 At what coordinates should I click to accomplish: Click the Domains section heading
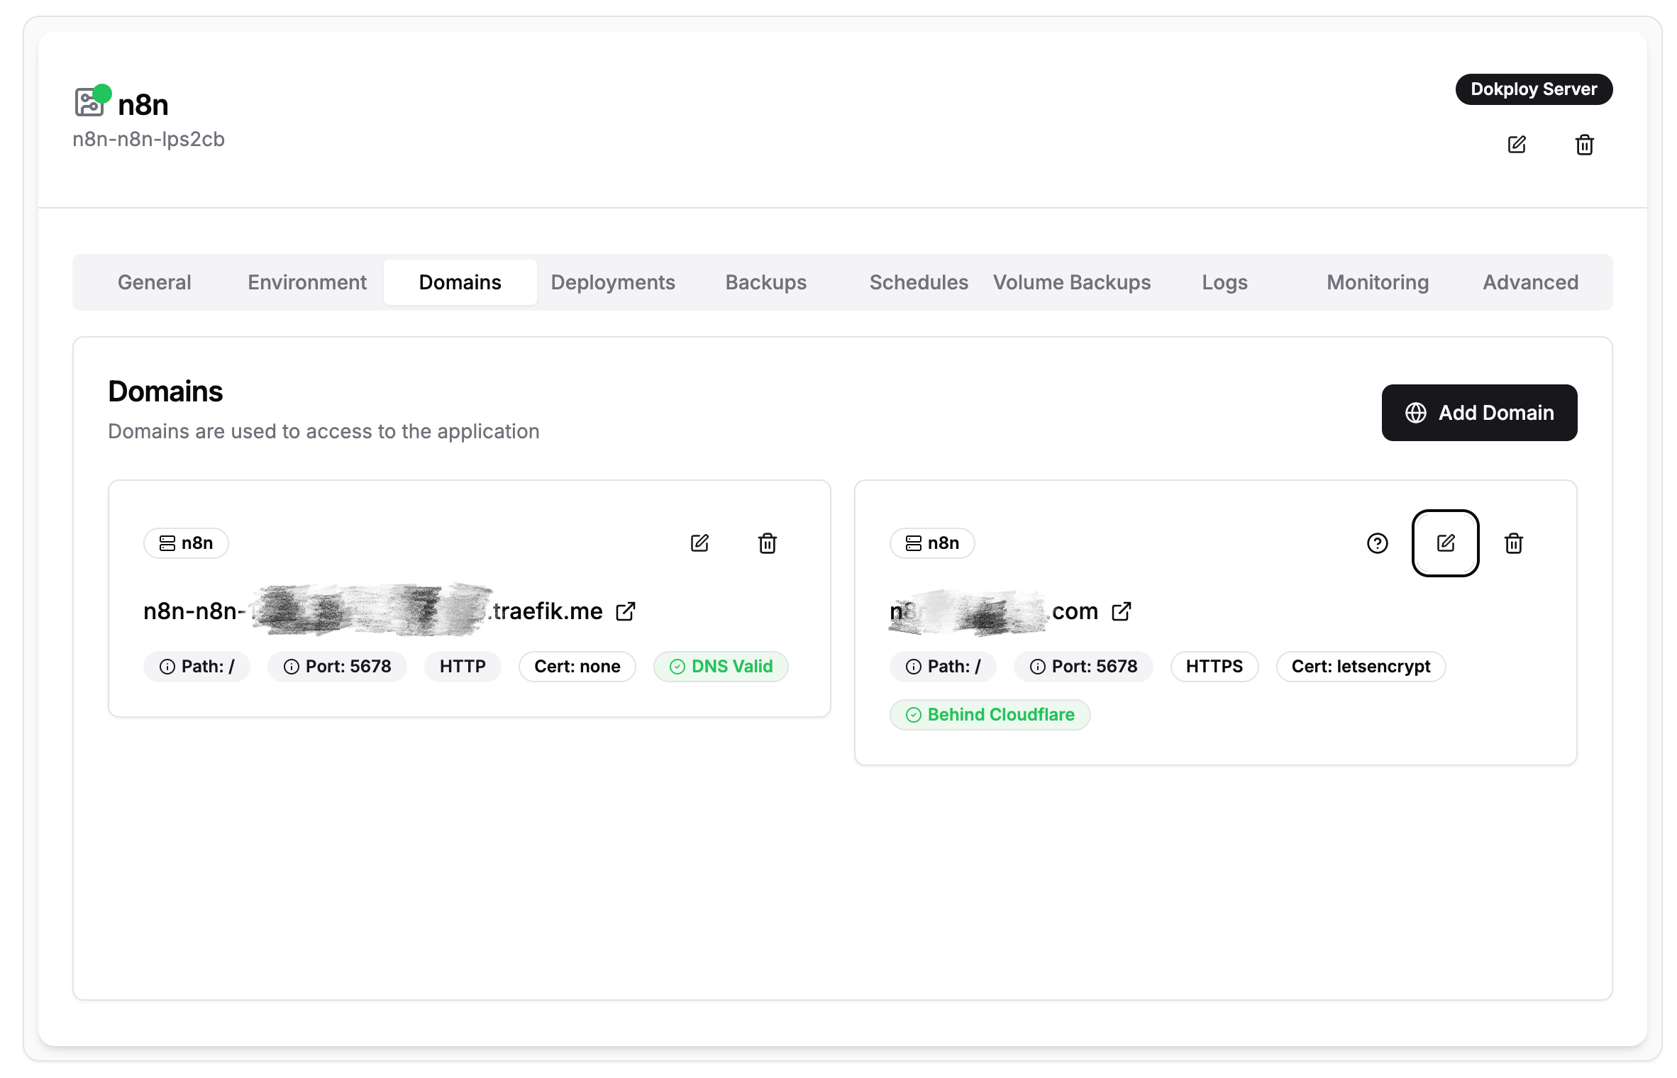[x=165, y=391]
